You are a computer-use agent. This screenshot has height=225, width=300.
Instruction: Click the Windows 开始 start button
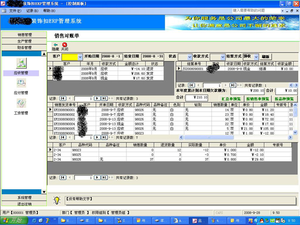point(14,220)
